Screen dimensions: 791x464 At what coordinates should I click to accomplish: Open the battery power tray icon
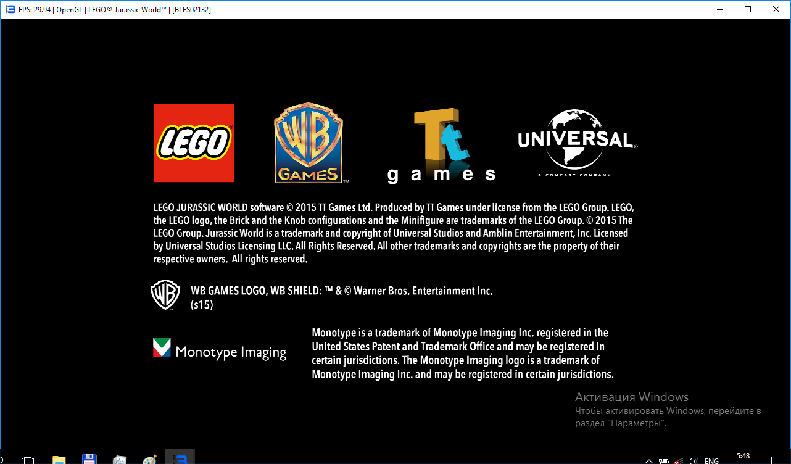[x=664, y=460]
